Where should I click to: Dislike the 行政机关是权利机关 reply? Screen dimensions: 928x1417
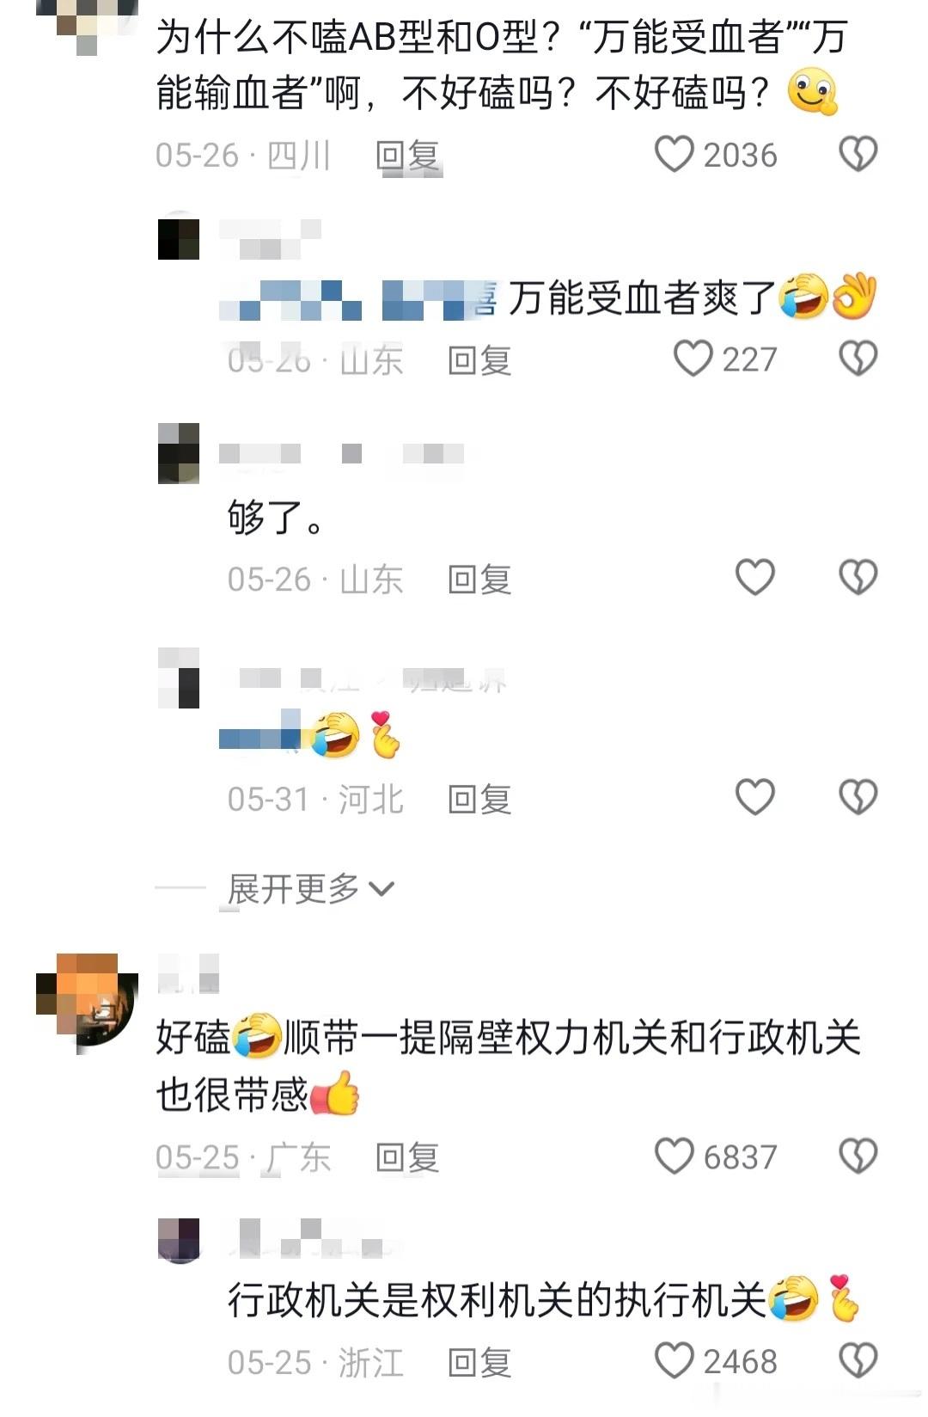(858, 1361)
